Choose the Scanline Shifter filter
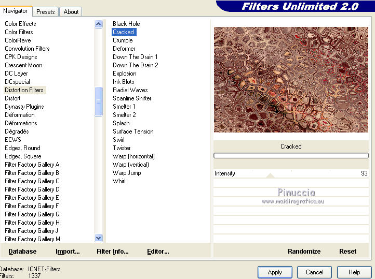This screenshot has height=279, width=375. tap(132, 98)
